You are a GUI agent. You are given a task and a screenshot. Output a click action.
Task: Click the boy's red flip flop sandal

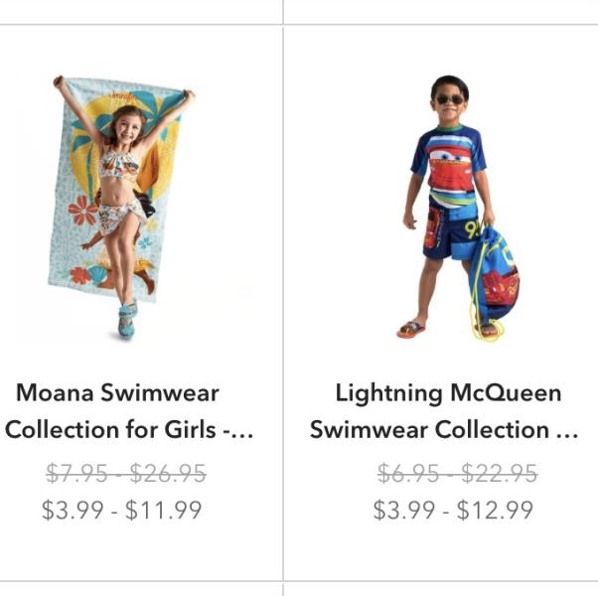[x=411, y=329]
